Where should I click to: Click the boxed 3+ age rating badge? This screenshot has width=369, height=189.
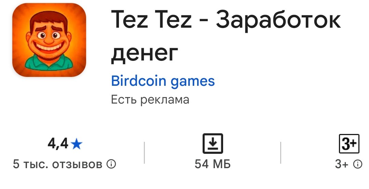[x=349, y=144]
